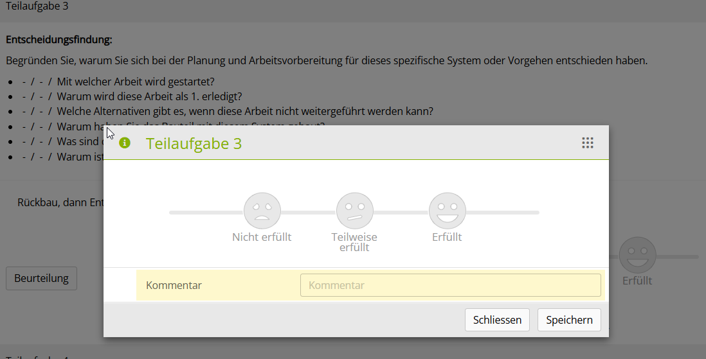Click the dialog title 'Teilaufgabe 3'

[x=194, y=143]
